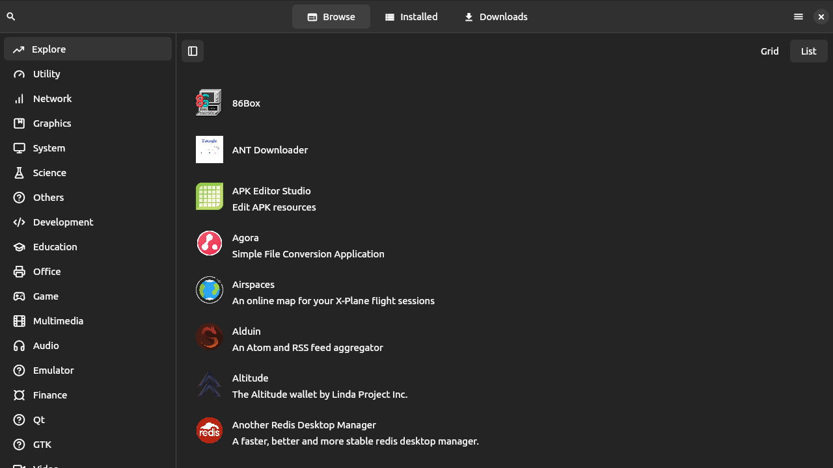Image resolution: width=833 pixels, height=468 pixels.
Task: Switch to List view
Action: pyautogui.click(x=808, y=51)
